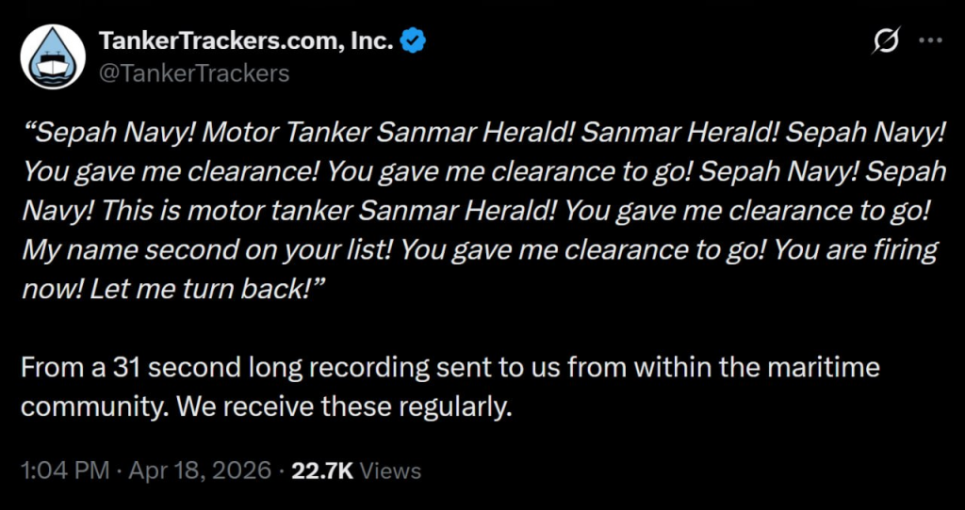Click the Grok explain-post icon
The height and width of the screenshot is (510, 965).
tap(886, 40)
